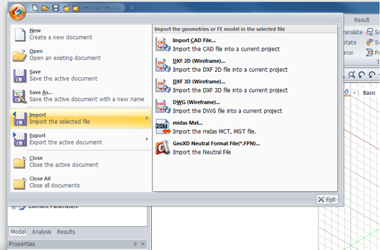This screenshot has height=250, width=380.
Task: Select the Export menu entry
Action: point(81,139)
